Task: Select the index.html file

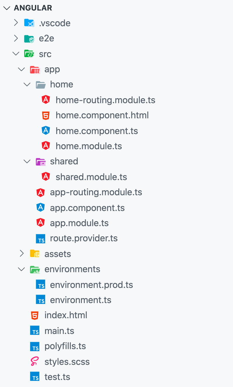Action: coord(66,315)
